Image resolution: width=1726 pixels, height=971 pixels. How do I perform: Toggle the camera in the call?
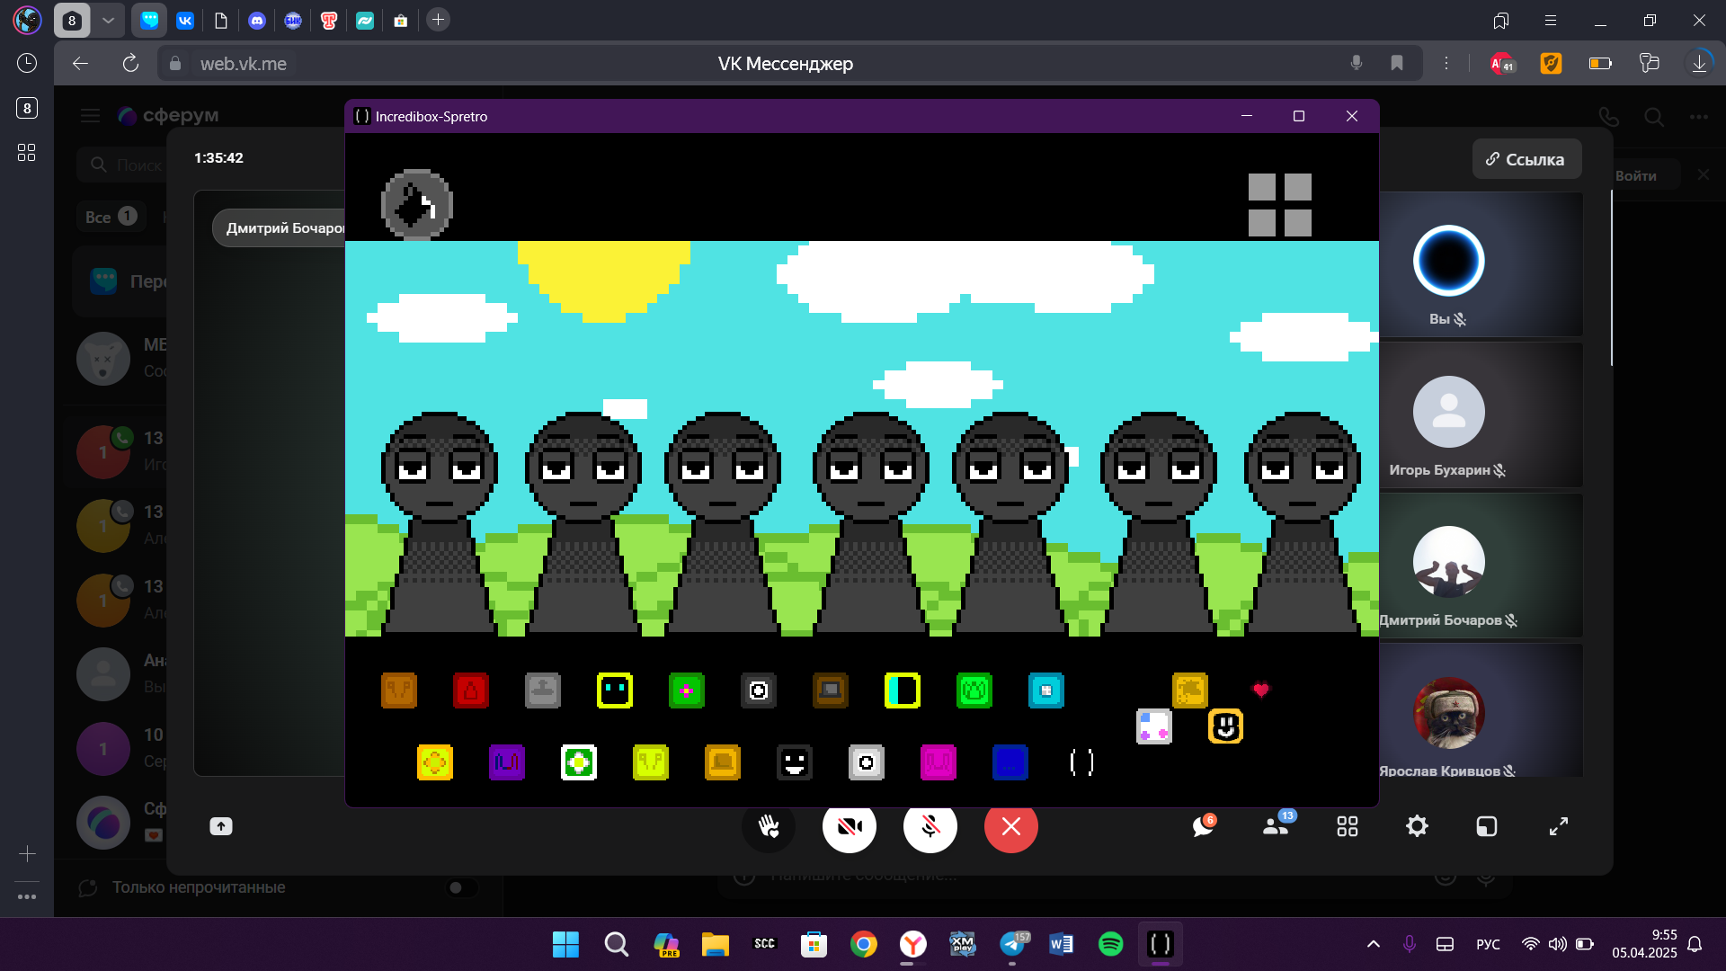[x=850, y=826]
